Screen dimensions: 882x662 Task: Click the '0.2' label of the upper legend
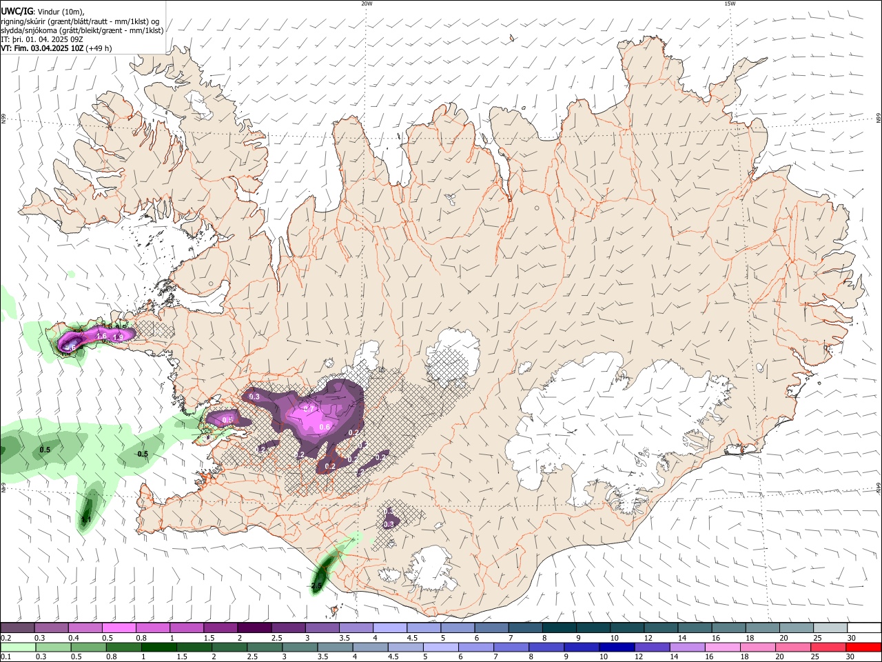6,637
